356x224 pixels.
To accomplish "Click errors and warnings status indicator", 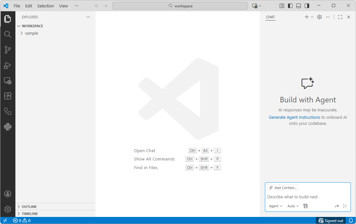I will (22, 220).
